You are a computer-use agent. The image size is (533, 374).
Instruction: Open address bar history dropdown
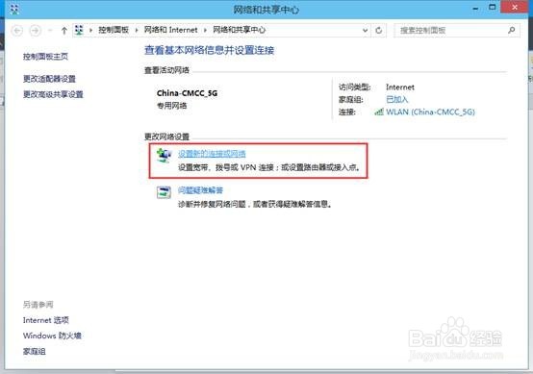(365, 30)
